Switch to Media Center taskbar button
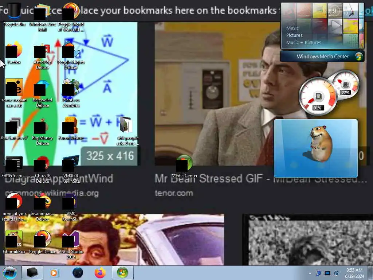Viewport: 373px width, 280px height. click(x=122, y=273)
